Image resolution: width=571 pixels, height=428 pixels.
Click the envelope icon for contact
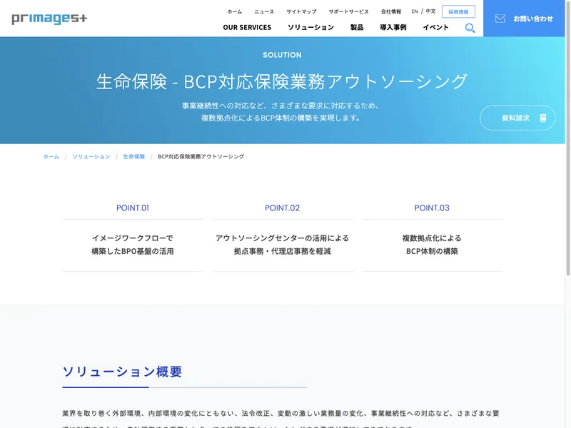pos(500,19)
